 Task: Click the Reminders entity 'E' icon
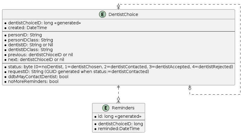point(106,108)
